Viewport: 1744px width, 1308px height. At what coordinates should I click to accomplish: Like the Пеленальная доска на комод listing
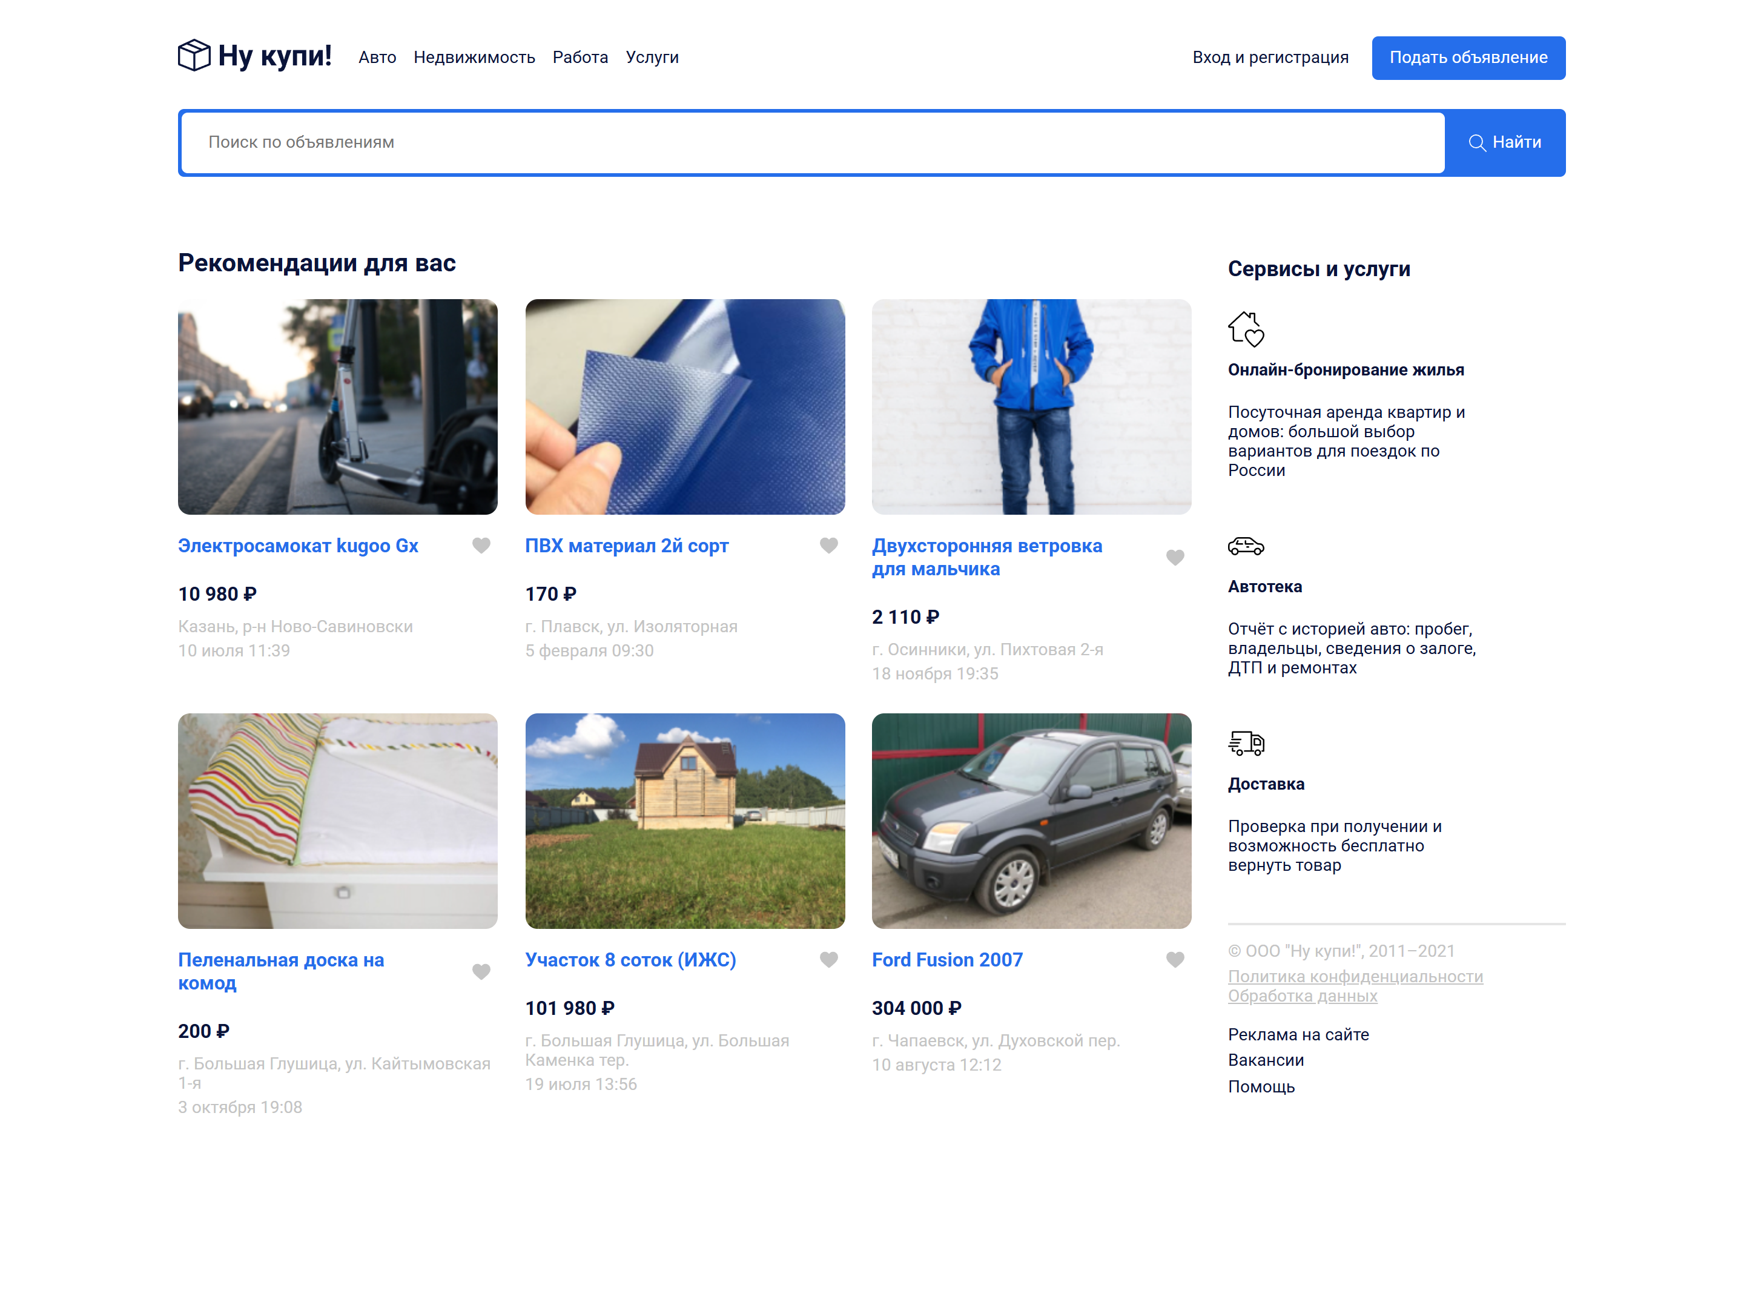(481, 971)
